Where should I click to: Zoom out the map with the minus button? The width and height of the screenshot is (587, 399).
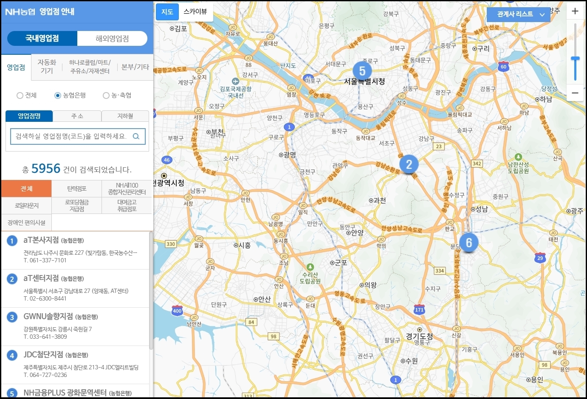[575, 93]
